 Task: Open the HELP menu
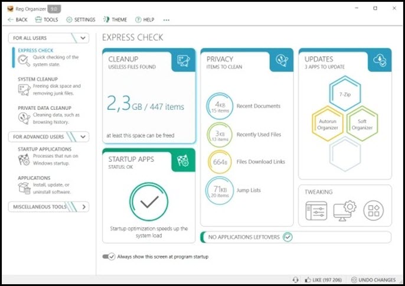pyautogui.click(x=145, y=19)
